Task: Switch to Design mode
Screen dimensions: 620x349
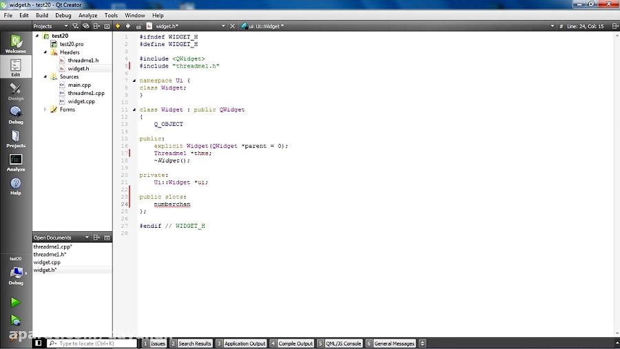Action: 15,92
